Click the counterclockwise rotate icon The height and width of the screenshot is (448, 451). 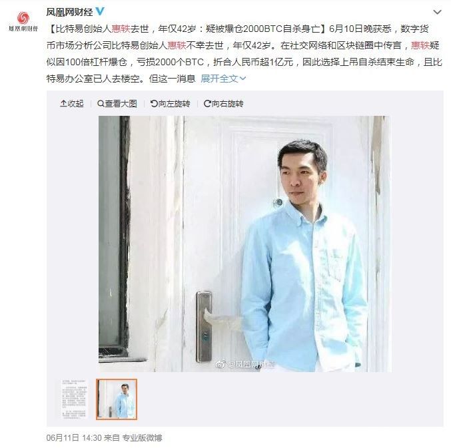point(154,104)
